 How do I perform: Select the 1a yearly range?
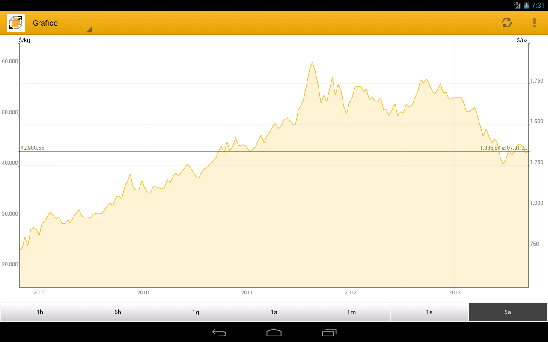(x=429, y=312)
